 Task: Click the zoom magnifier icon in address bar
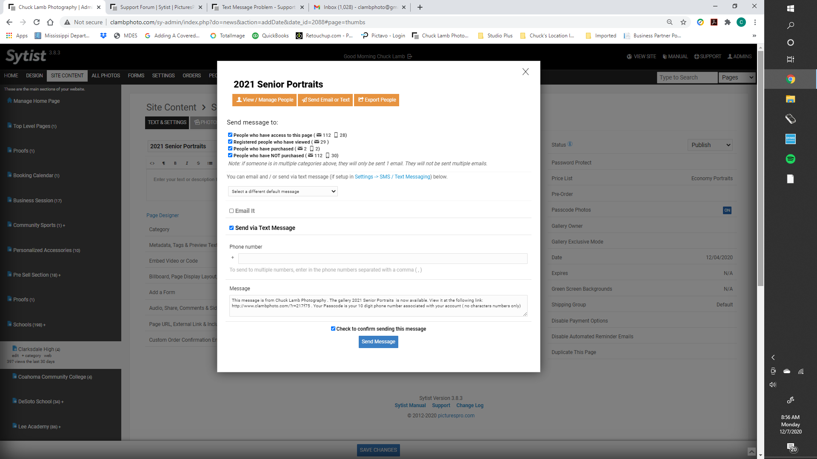(x=670, y=22)
